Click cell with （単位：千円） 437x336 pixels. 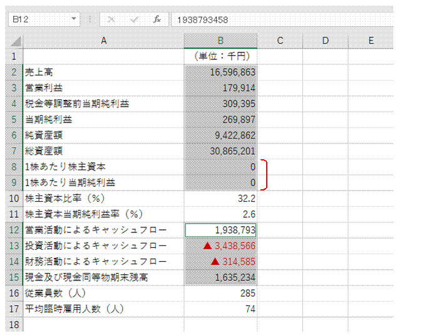tap(220, 56)
